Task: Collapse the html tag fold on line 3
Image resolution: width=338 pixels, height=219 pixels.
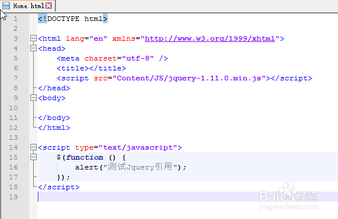Action: [x=33, y=38]
